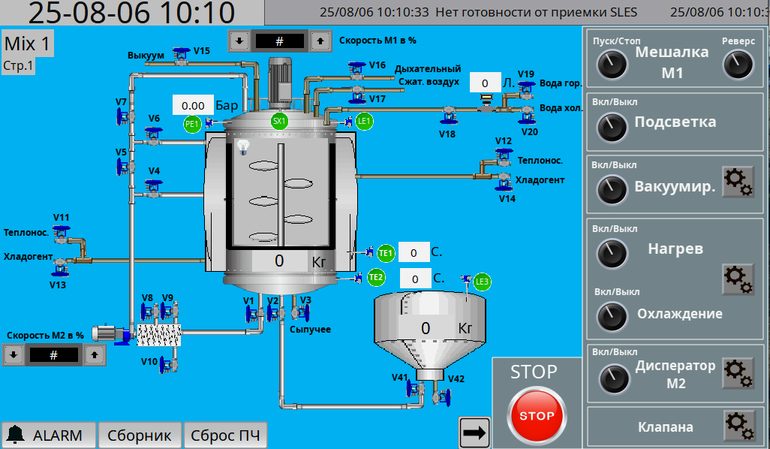Toggle the Охлаждение on/off knob
The height and width of the screenshot is (449, 770).
pyautogui.click(x=612, y=315)
